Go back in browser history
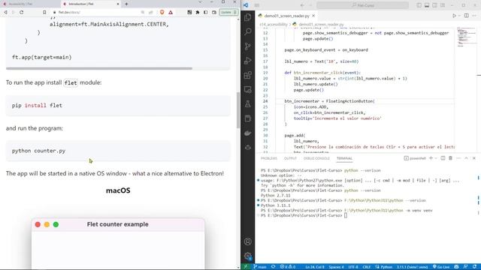 click(5, 12)
